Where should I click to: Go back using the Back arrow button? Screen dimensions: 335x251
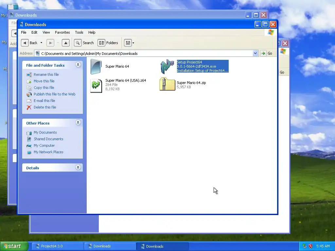coord(25,43)
